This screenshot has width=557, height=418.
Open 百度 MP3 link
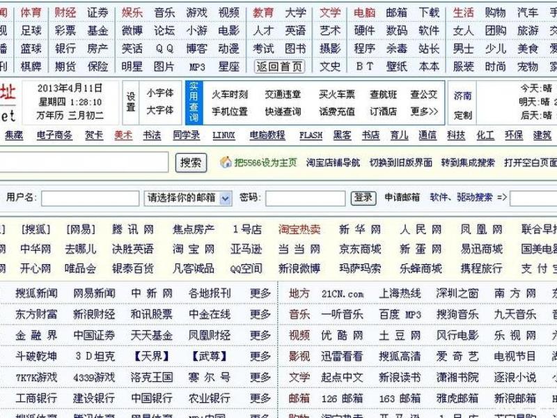click(x=400, y=314)
